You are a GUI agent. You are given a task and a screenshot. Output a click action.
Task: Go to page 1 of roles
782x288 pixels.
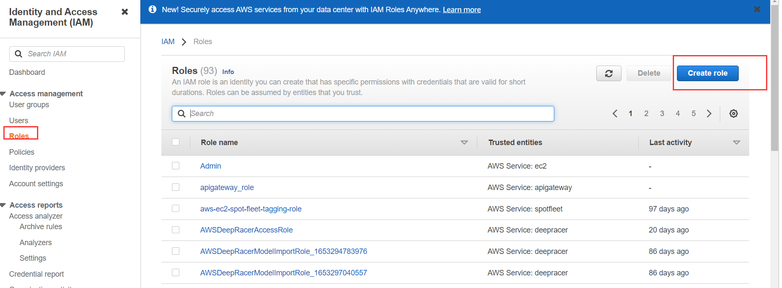click(x=630, y=114)
